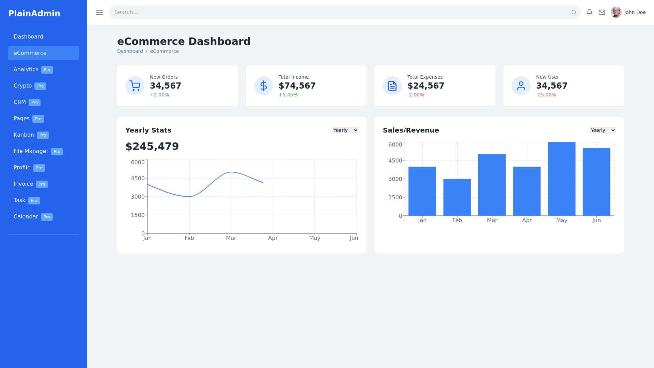Image resolution: width=654 pixels, height=368 pixels.
Task: Open the Sales/Revenue Yearly dropdown
Action: (x=603, y=130)
